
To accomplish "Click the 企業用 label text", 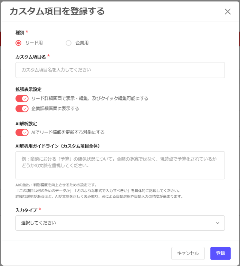I will (82, 43).
